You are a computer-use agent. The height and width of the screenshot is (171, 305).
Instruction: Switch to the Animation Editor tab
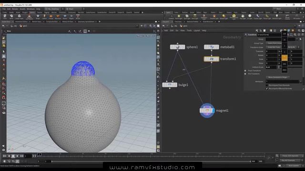(x=21, y=22)
